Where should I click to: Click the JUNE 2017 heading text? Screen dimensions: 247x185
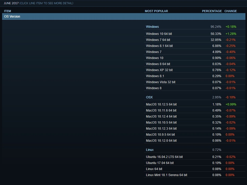coord(11,3)
